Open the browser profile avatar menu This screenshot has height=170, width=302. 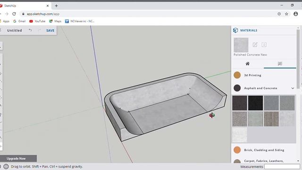[x=296, y=14]
